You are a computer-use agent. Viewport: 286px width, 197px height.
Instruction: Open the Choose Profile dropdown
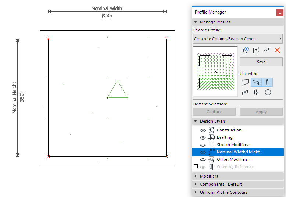pyautogui.click(x=238, y=39)
